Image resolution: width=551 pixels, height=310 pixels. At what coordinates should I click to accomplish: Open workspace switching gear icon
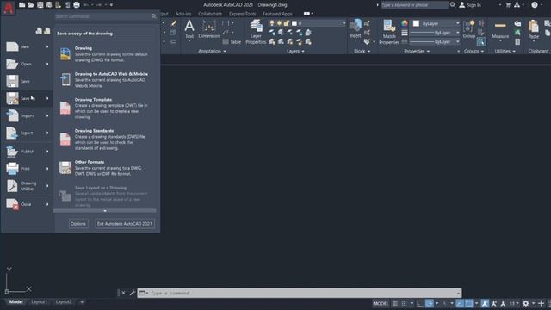(526, 303)
